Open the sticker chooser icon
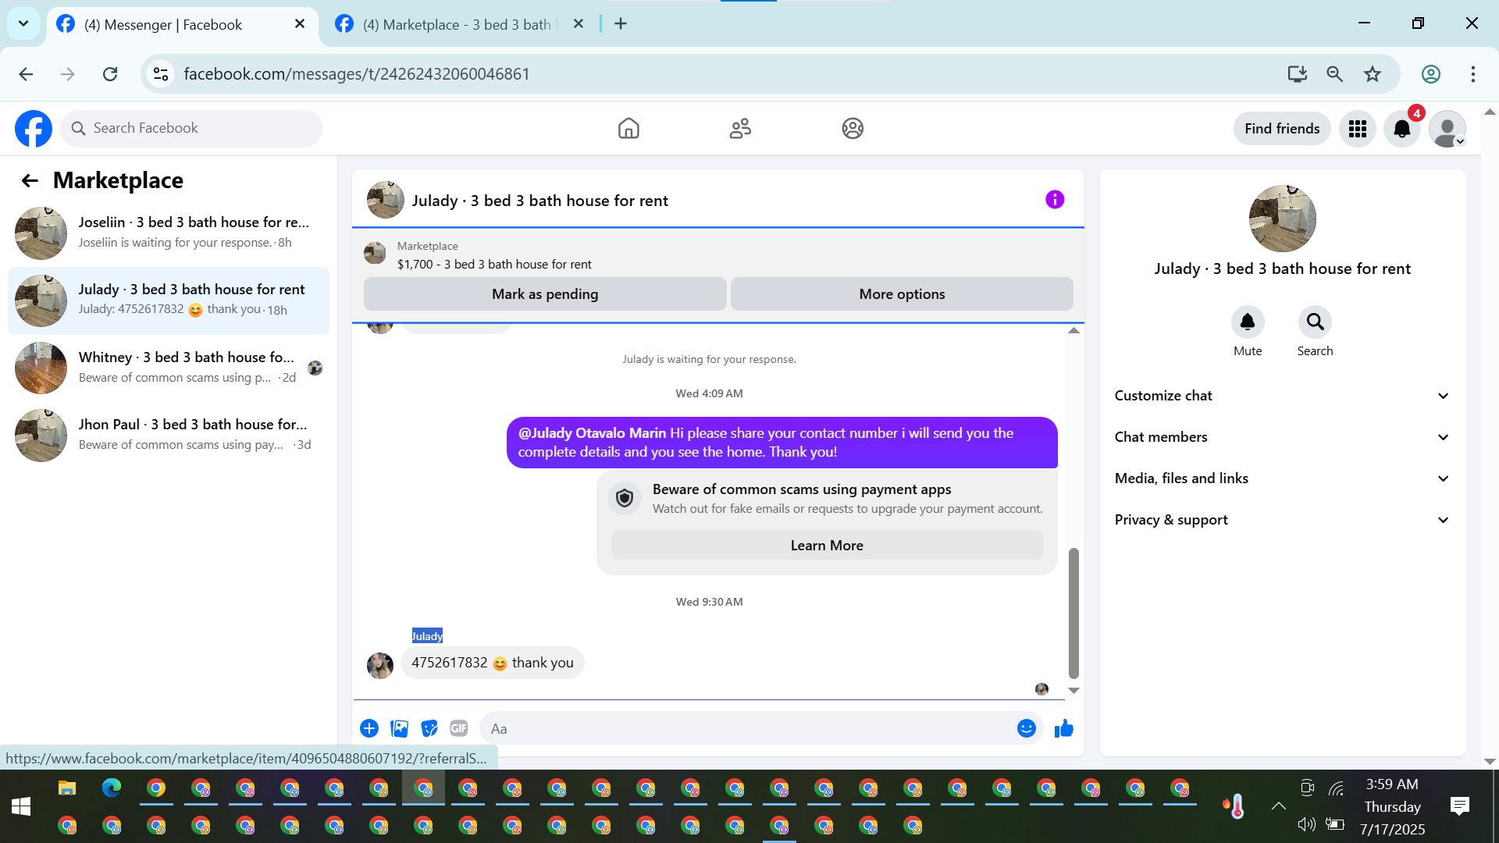Viewport: 1499px width, 843px height. (429, 729)
